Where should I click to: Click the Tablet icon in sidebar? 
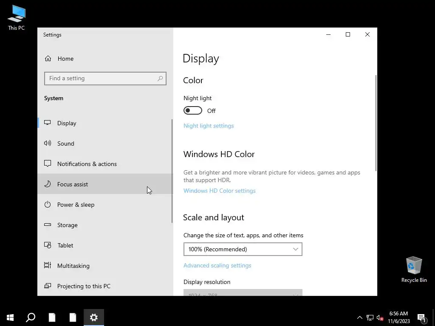coord(48,245)
